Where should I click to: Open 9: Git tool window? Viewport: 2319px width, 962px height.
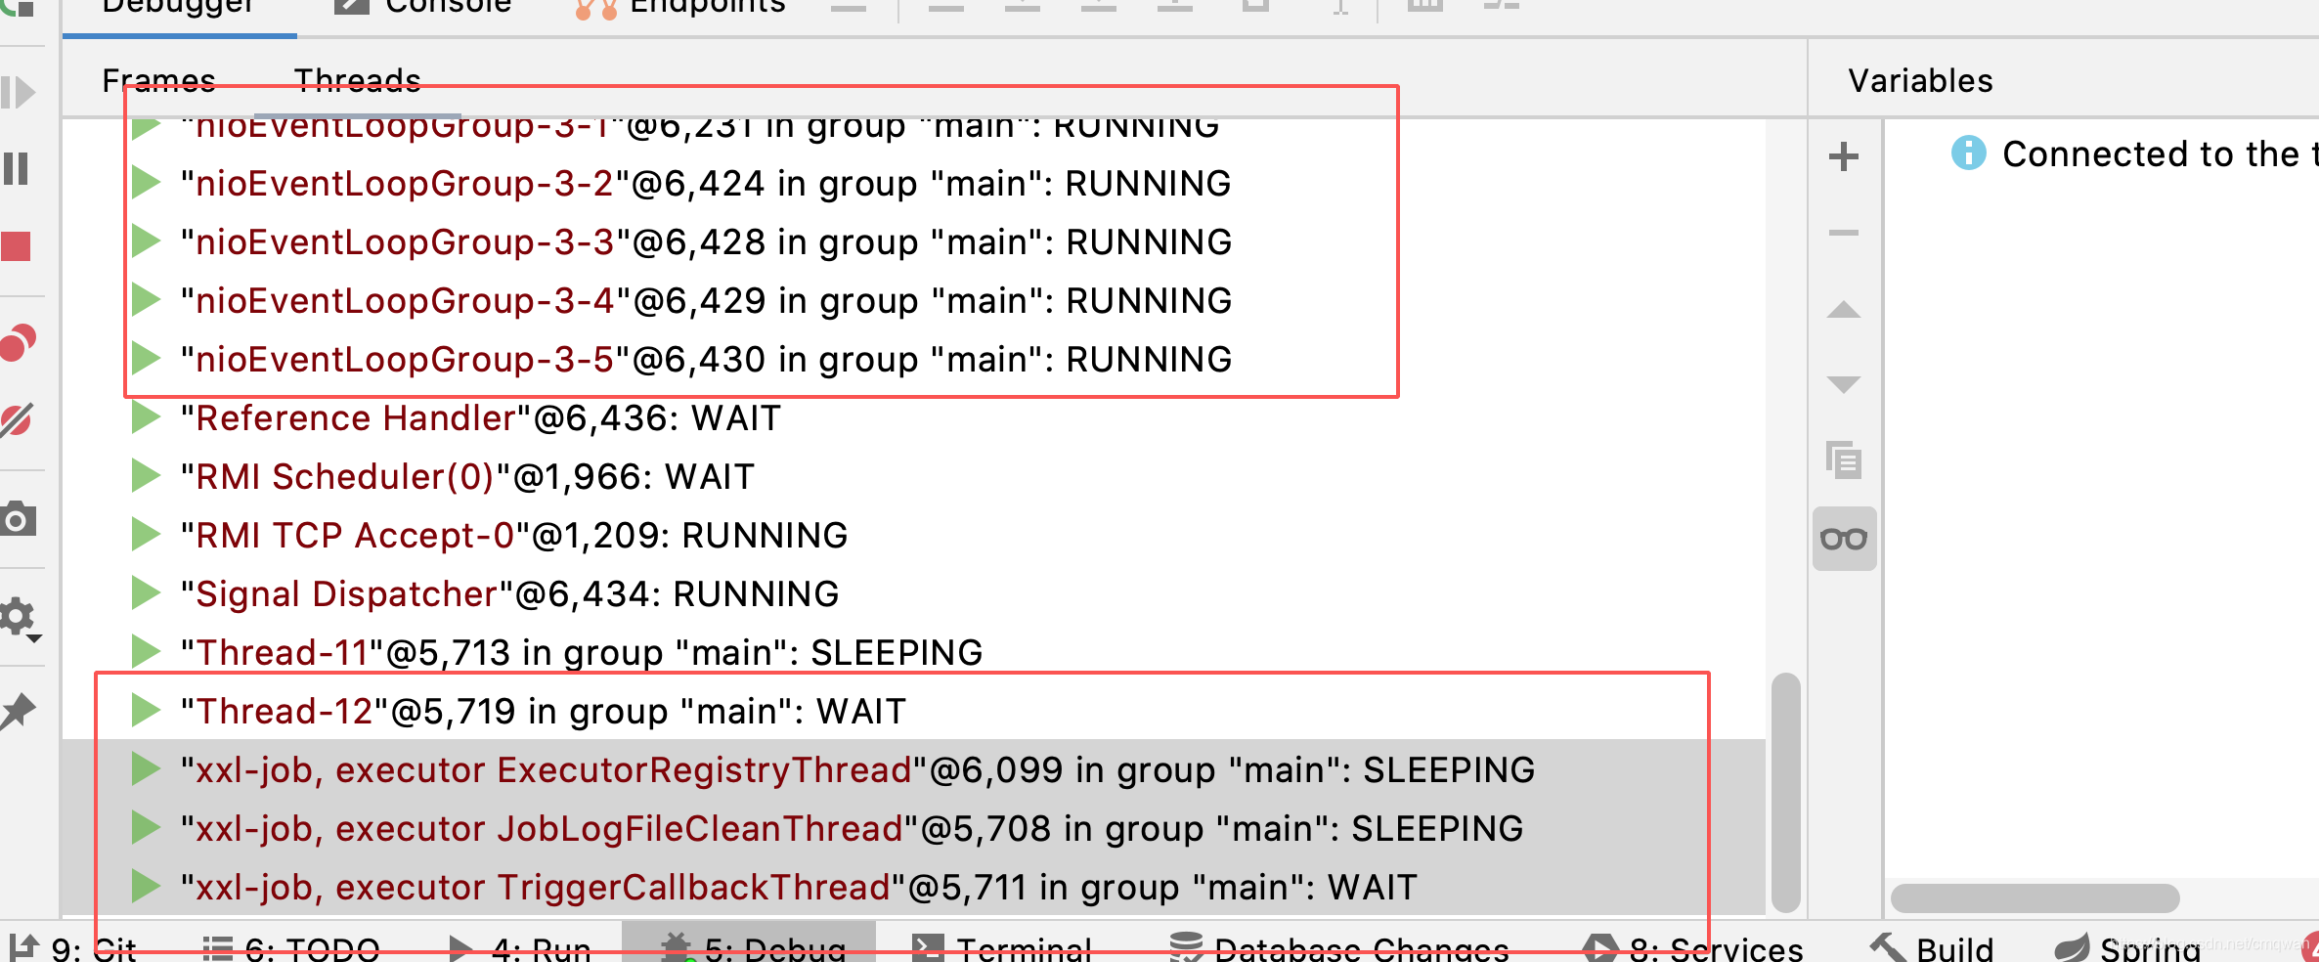coord(73,946)
